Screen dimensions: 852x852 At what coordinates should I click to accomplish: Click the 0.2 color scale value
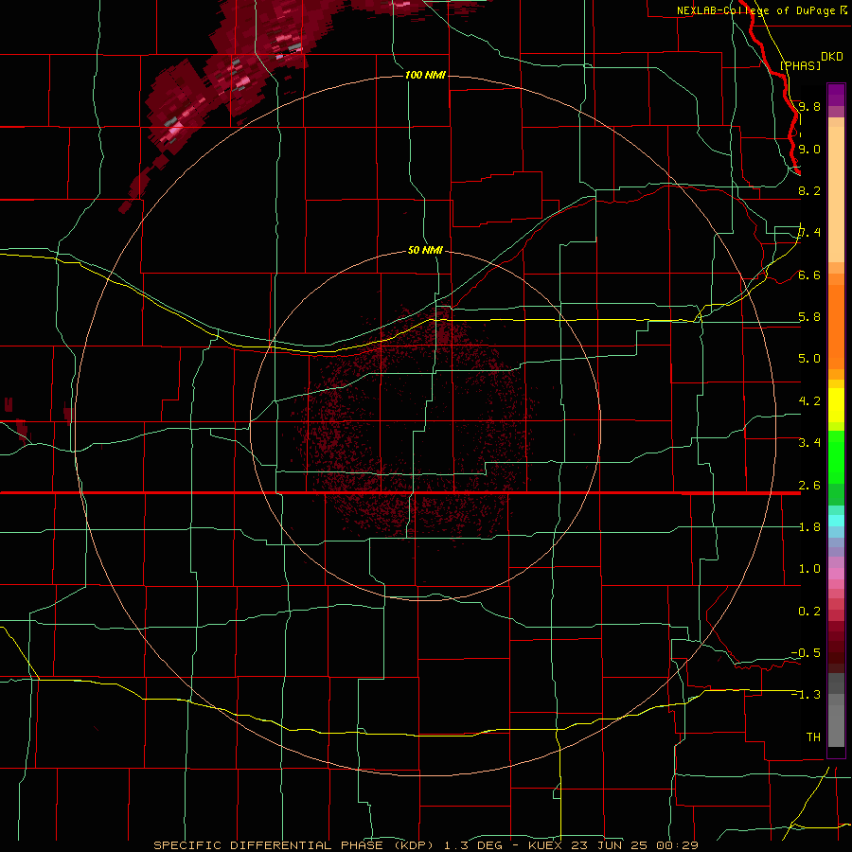pos(809,612)
